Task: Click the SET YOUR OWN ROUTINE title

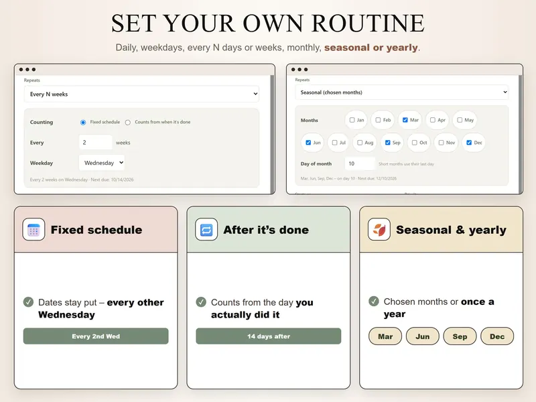Action: [267, 23]
